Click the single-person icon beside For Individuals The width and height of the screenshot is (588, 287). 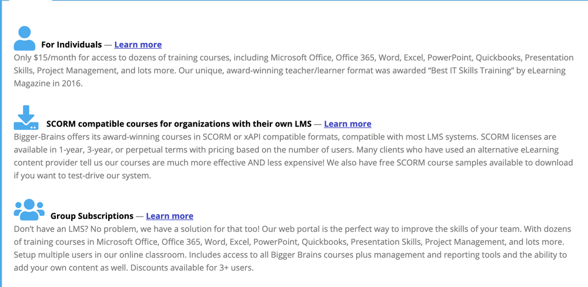point(24,38)
